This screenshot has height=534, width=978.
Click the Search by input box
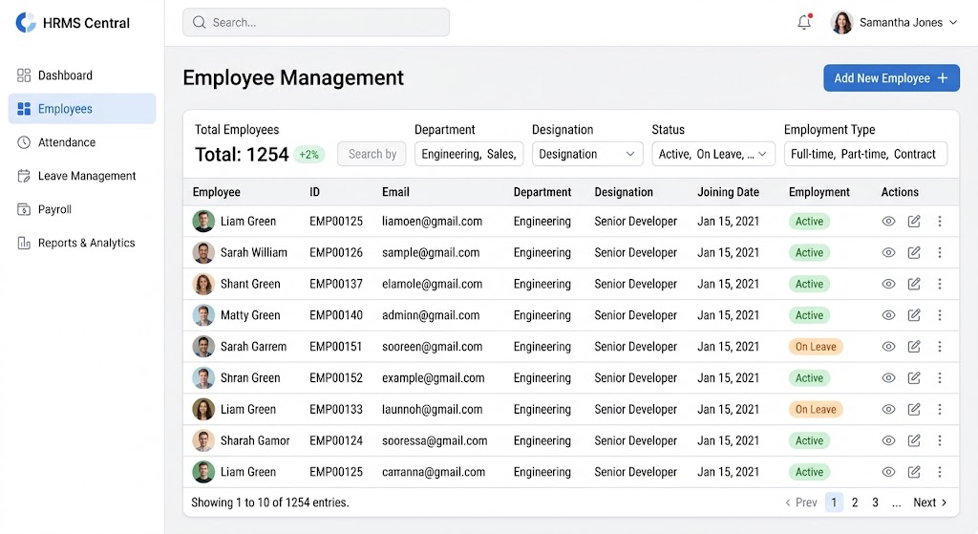click(x=372, y=154)
